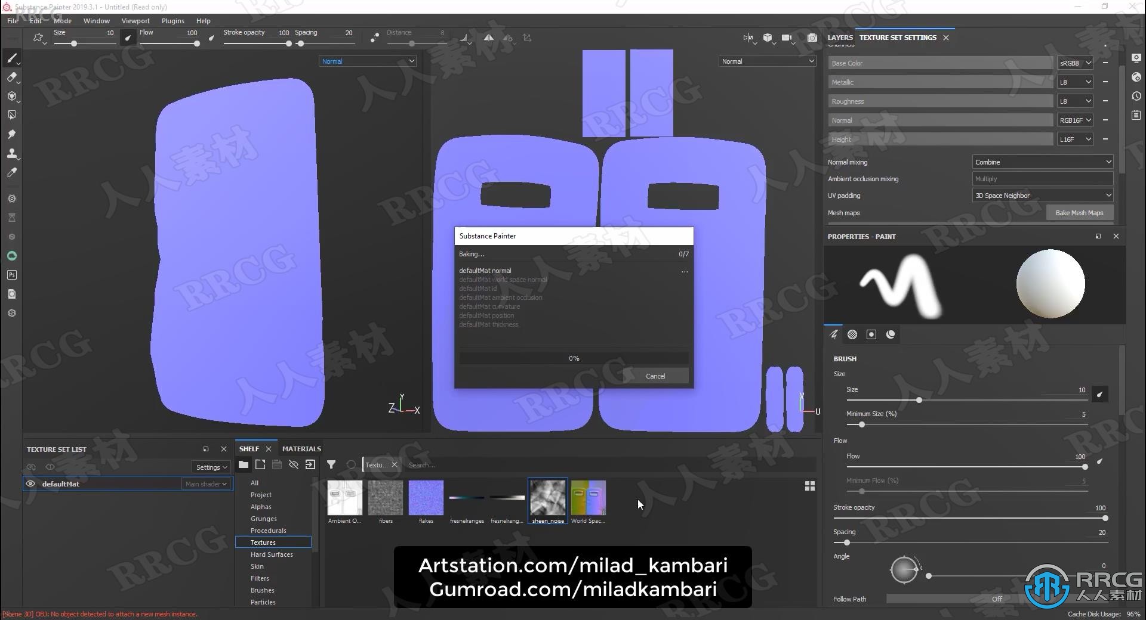Open the Main shader dropdown for defaultMat

(x=206, y=483)
